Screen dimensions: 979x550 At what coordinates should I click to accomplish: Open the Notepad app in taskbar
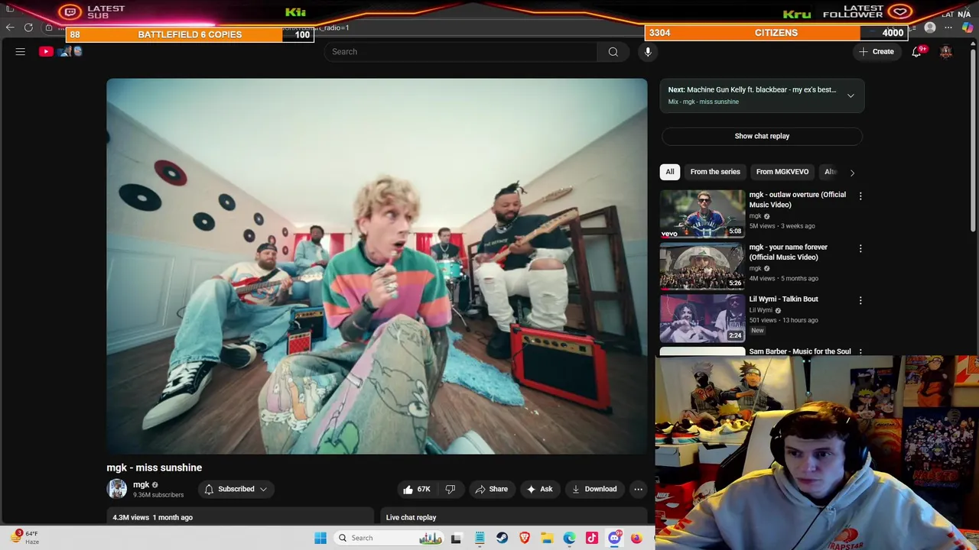pyautogui.click(x=480, y=538)
